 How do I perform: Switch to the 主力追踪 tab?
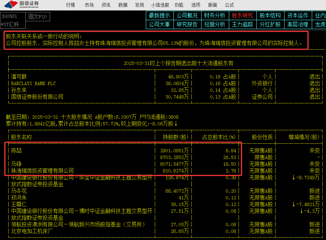tap(242, 25)
